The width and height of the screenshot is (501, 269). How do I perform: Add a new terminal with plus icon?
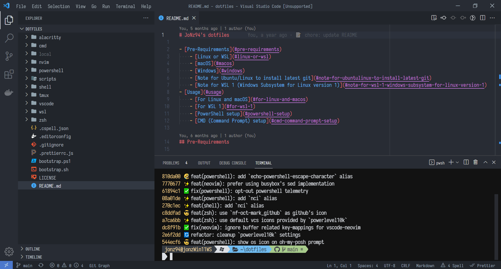(451, 162)
